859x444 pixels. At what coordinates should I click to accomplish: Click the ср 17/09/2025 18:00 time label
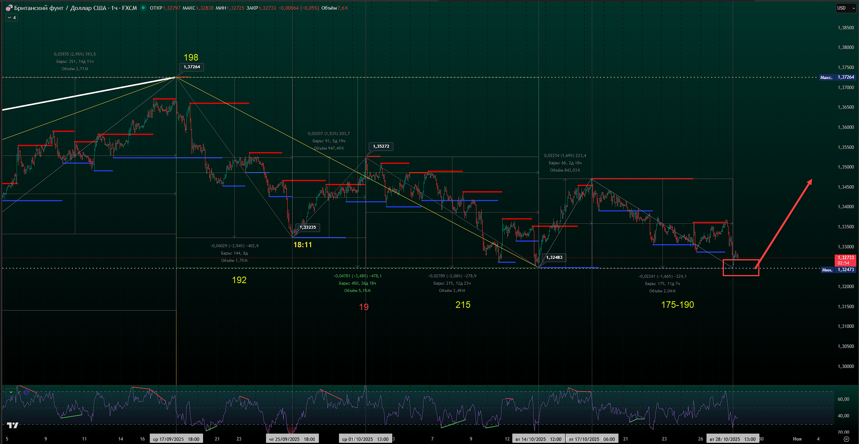click(x=176, y=439)
